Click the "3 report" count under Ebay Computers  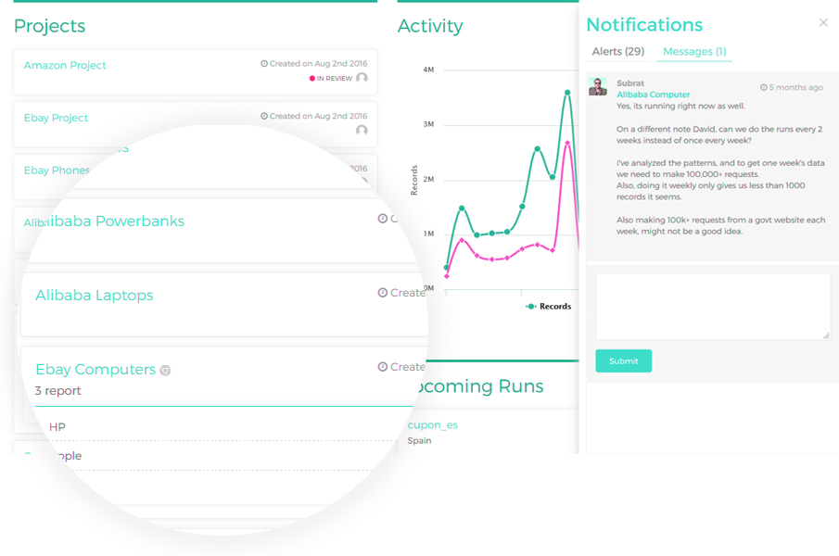click(x=57, y=391)
